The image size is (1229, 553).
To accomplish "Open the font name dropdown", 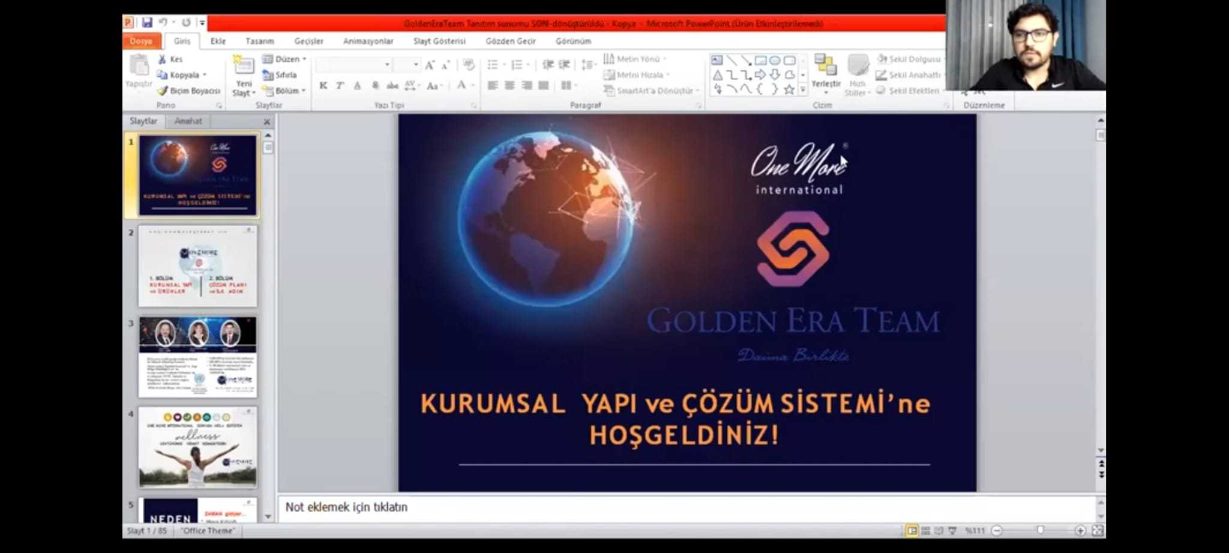I will coord(387,64).
